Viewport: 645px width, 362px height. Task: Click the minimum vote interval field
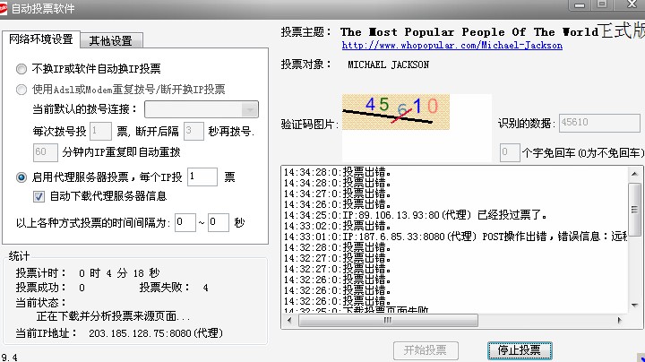click(185, 221)
